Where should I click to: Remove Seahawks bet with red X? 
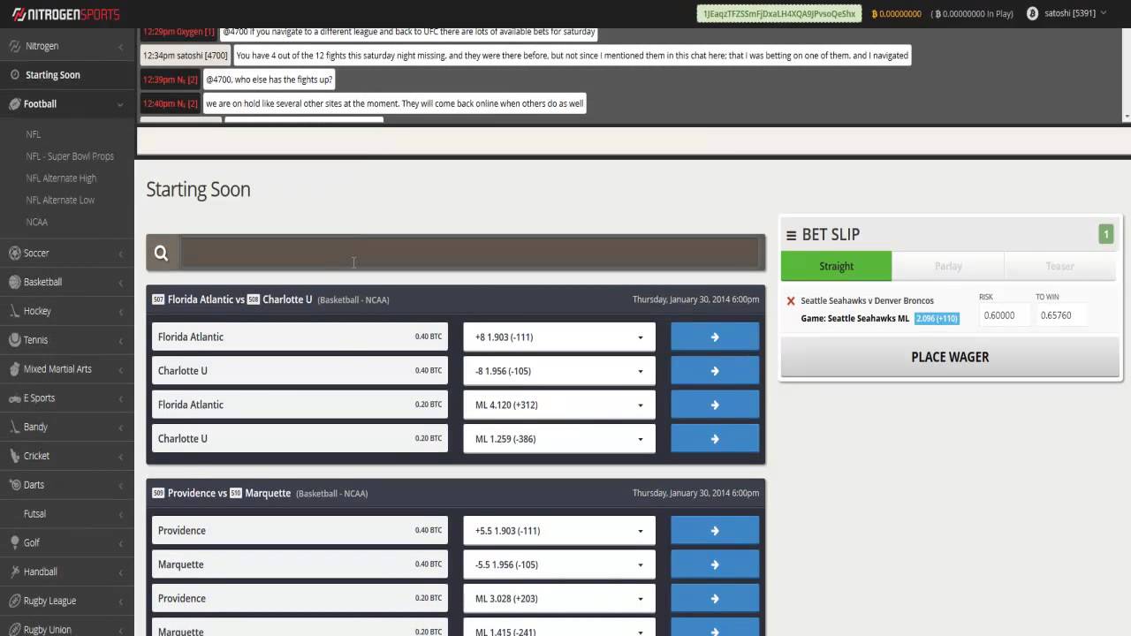(791, 301)
